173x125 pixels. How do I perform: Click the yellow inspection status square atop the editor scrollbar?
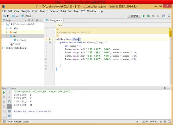170,29
